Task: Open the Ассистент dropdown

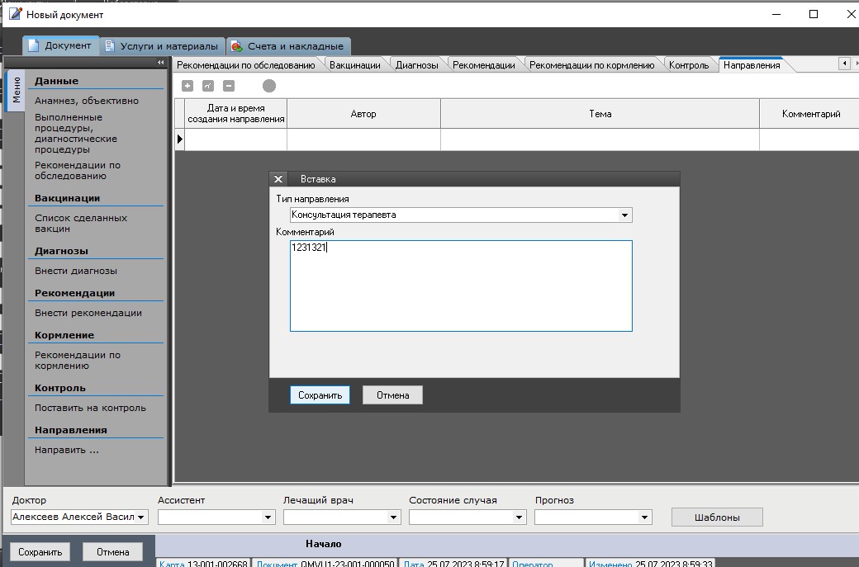Action: click(268, 517)
